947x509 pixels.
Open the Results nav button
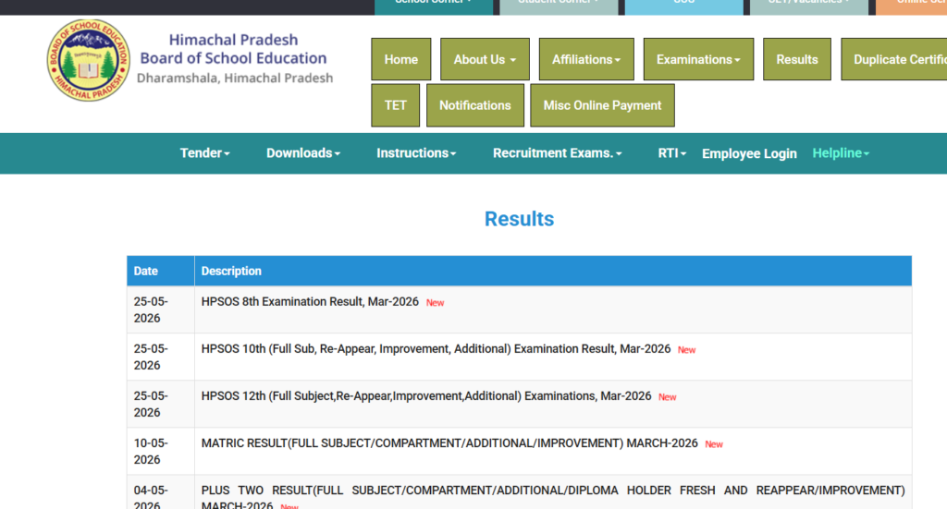point(796,59)
